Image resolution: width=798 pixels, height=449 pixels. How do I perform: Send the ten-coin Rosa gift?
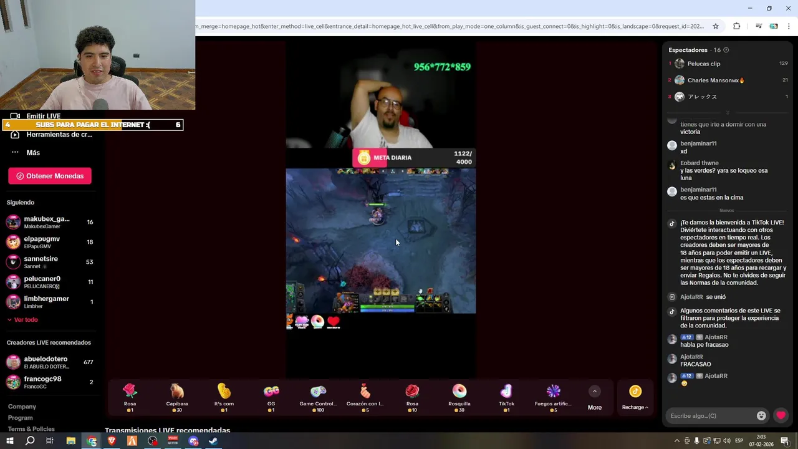[412, 397]
